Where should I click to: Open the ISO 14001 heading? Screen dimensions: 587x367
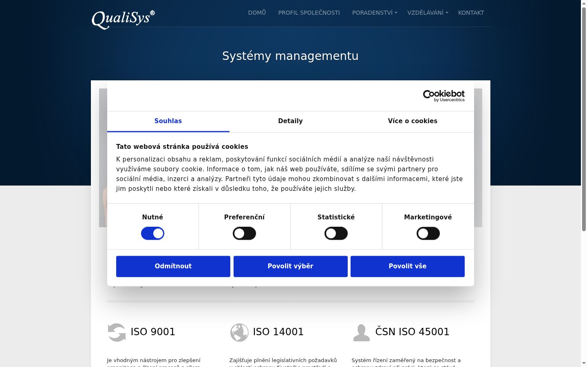tap(278, 332)
